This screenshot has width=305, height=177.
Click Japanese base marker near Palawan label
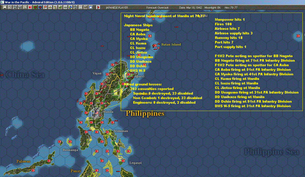(x=33, y=170)
